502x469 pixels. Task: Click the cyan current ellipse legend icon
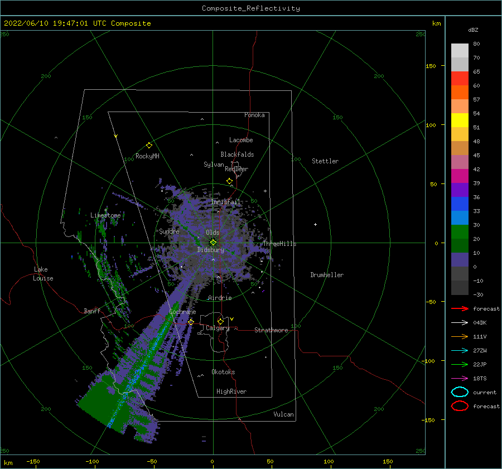460,392
